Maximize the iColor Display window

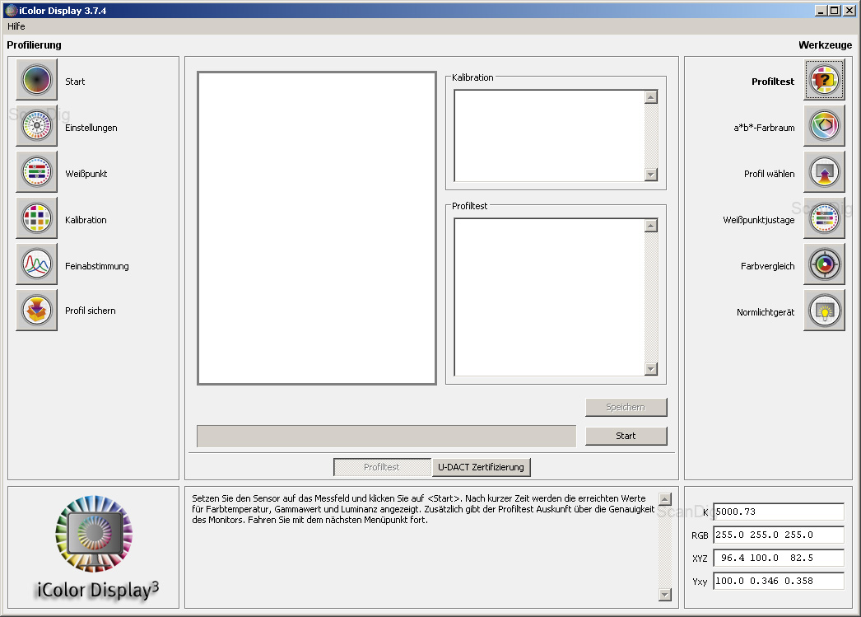pyautogui.click(x=834, y=11)
